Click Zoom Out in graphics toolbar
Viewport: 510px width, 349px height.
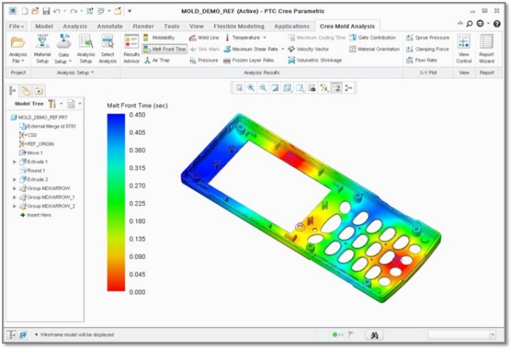263,88
